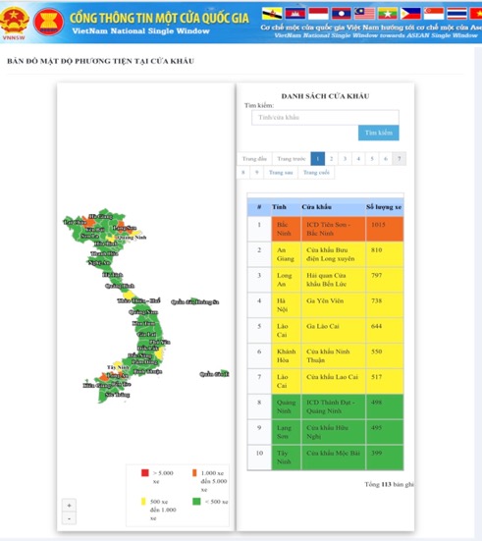Click the Malaysia flag icon
The image size is (482, 541).
coord(365,14)
